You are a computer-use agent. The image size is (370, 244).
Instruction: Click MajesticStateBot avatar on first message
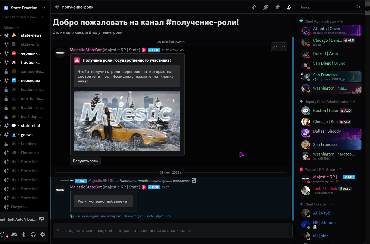point(60,53)
